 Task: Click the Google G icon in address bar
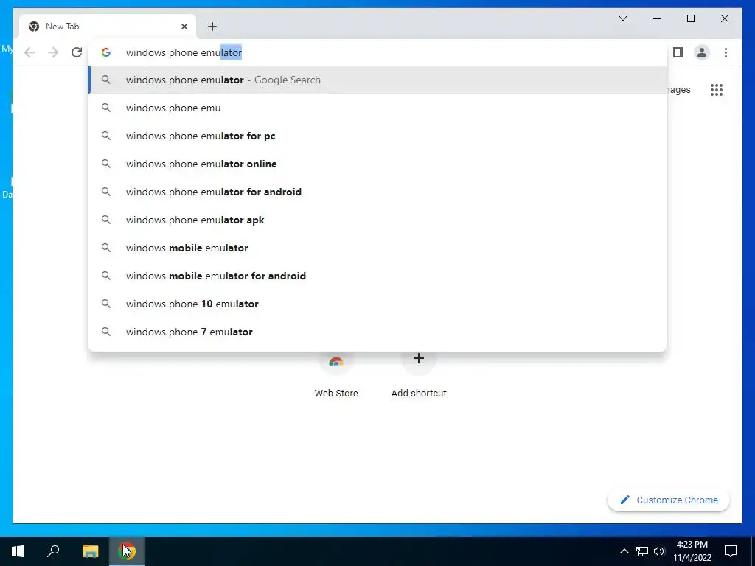pyautogui.click(x=106, y=52)
